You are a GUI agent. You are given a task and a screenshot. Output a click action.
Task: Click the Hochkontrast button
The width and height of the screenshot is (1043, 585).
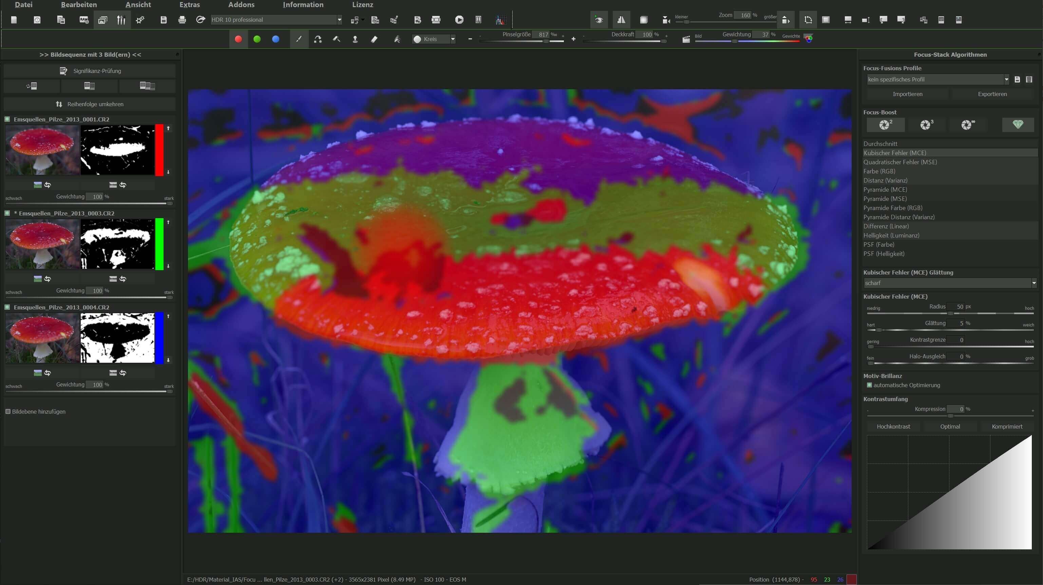[x=893, y=426]
